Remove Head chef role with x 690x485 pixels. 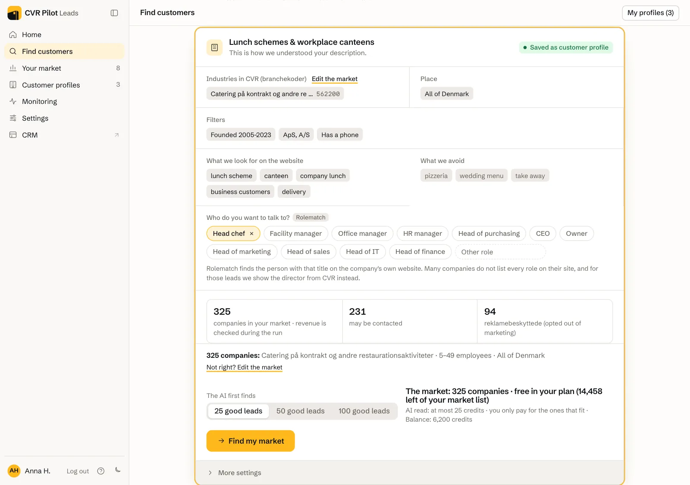point(251,234)
